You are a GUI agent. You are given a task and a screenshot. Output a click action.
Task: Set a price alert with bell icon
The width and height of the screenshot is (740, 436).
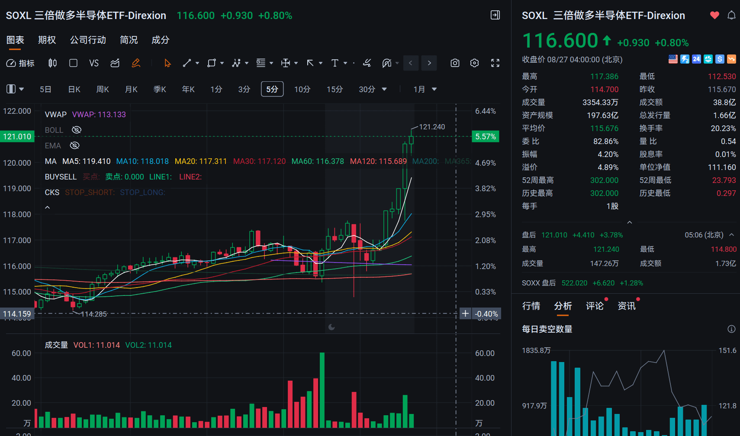pyautogui.click(x=731, y=15)
